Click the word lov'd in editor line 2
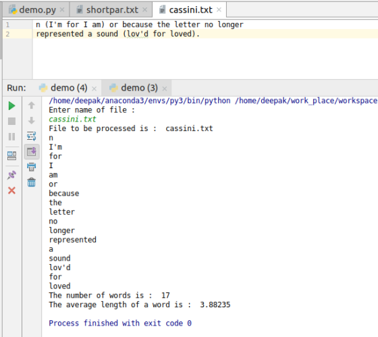Image resolution: width=378 pixels, height=337 pixels. 138,34
